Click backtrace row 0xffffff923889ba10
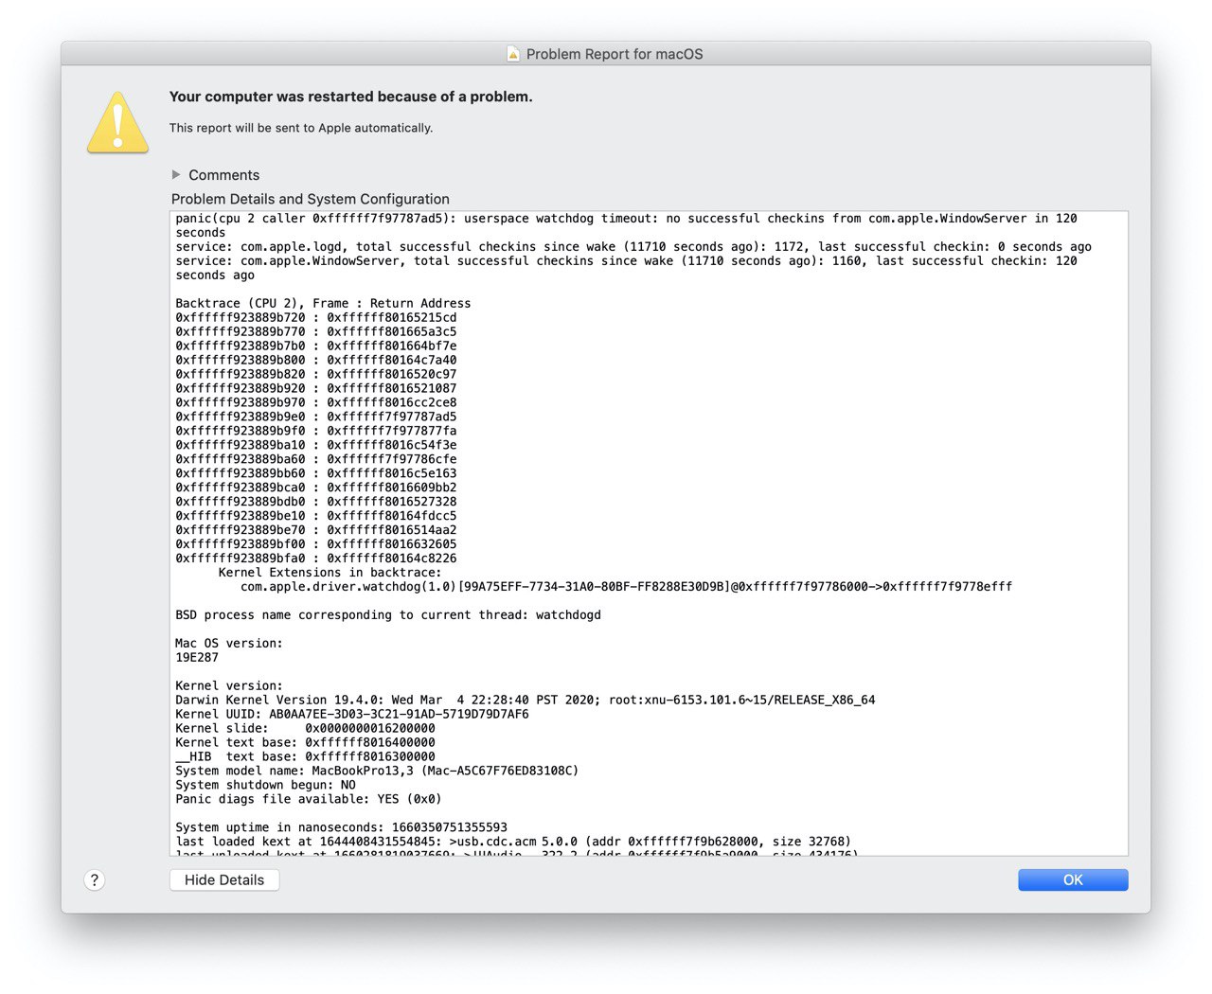1212x994 pixels. tap(316, 445)
